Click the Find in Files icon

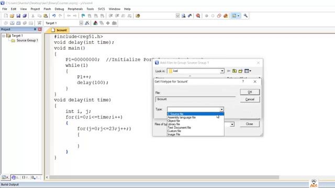138,16
